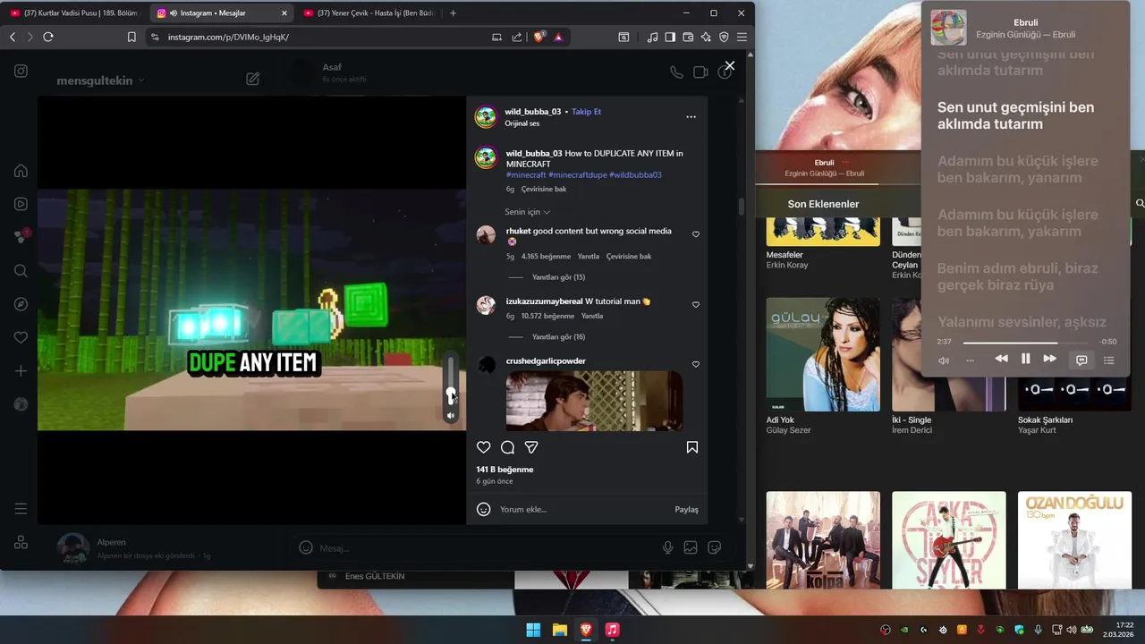Click the mini player volume speaker icon
The width and height of the screenshot is (1145, 644).
click(x=944, y=360)
